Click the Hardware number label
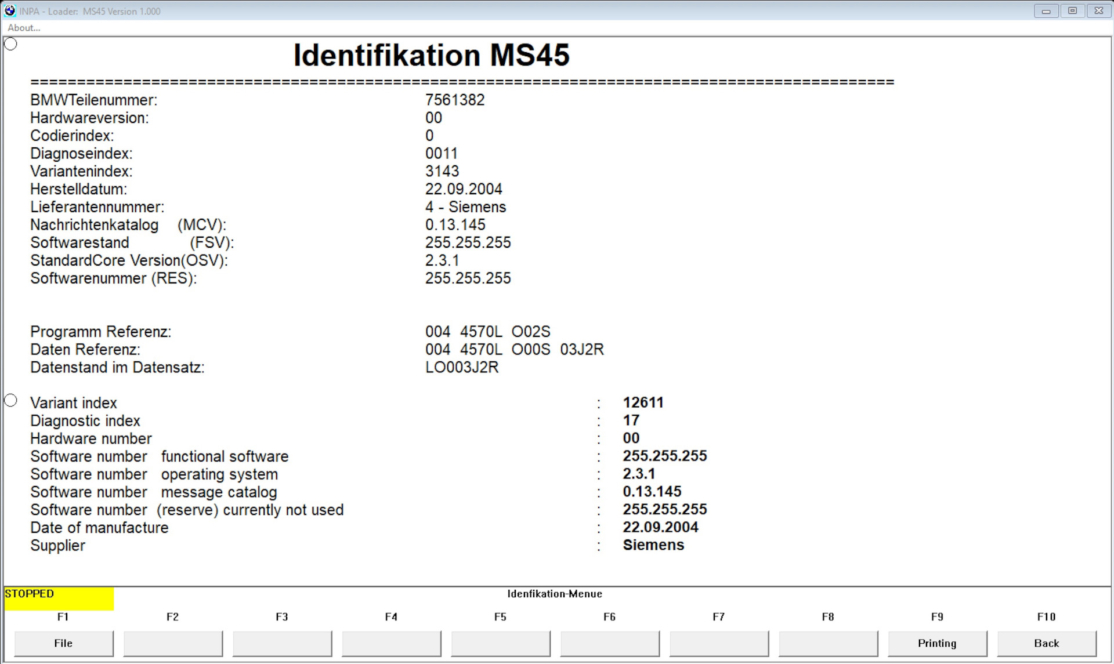 coord(91,439)
